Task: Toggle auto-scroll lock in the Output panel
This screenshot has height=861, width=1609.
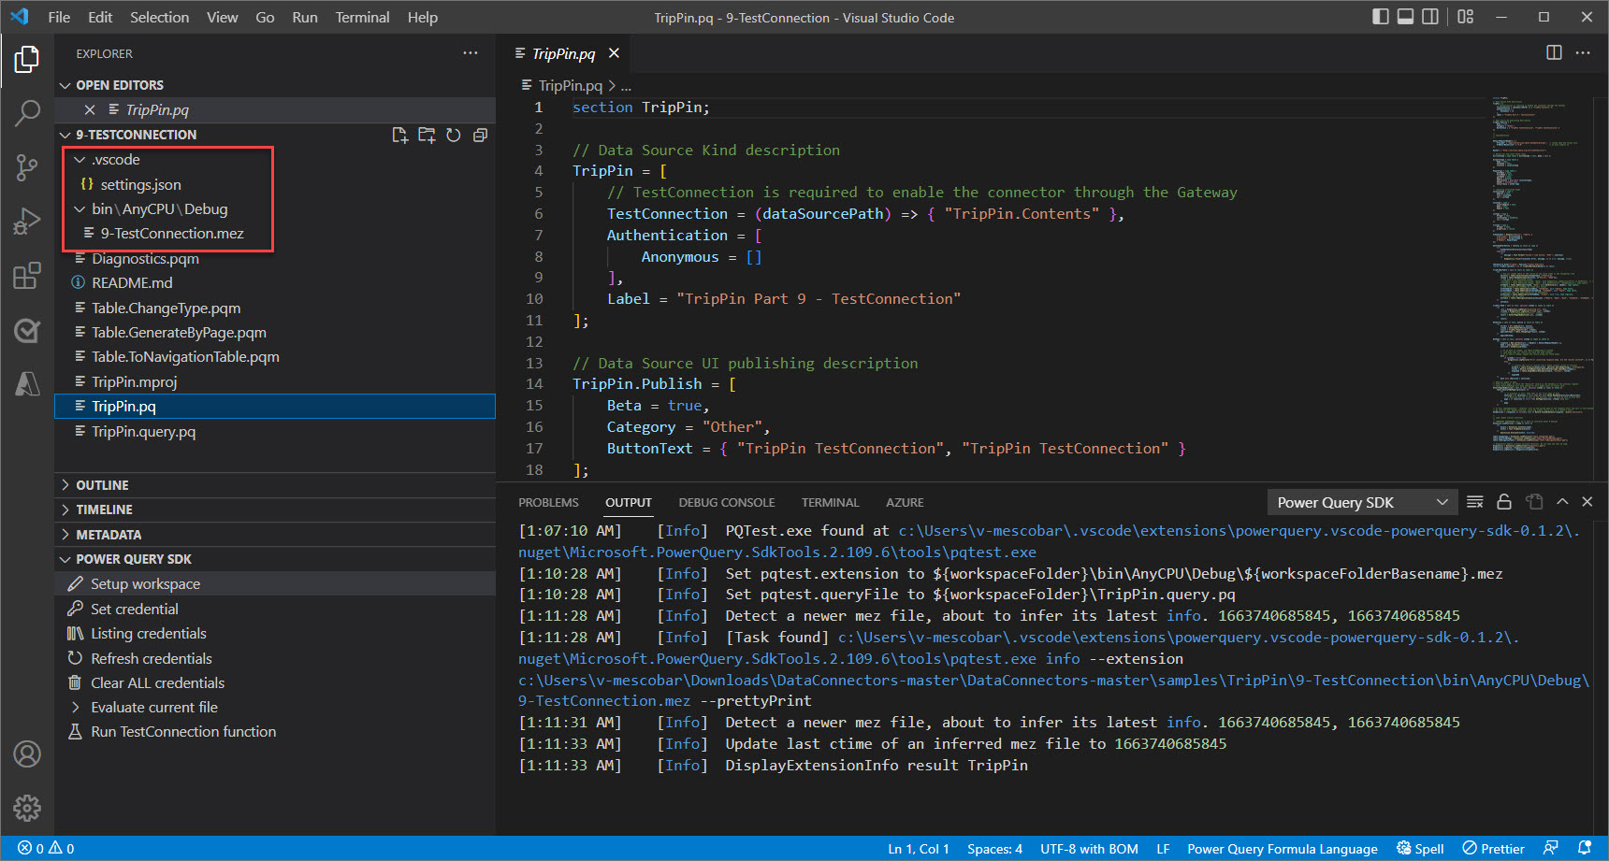Action: [x=1504, y=502]
